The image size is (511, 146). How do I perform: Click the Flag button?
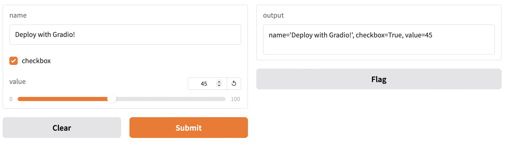click(x=379, y=79)
